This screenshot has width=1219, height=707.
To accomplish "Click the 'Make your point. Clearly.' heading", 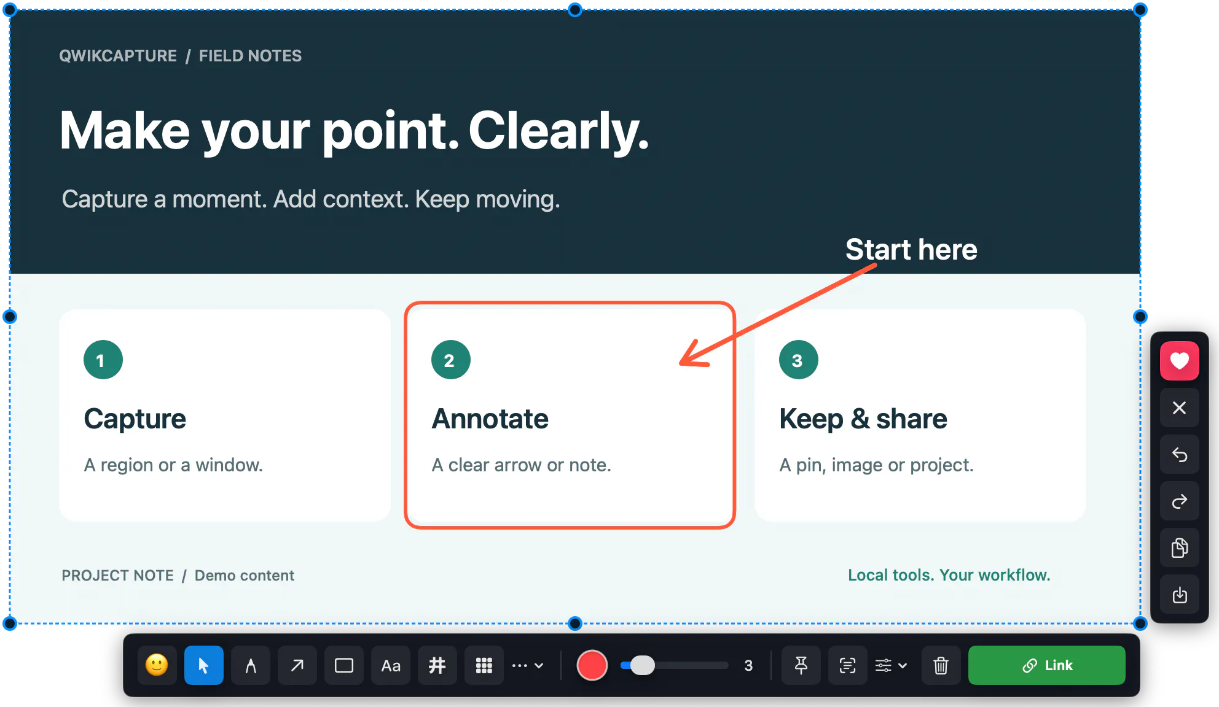I will pyautogui.click(x=355, y=131).
